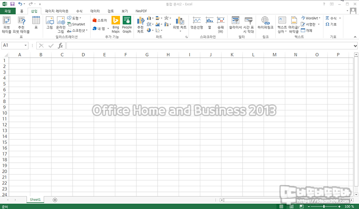The height and width of the screenshot is (209, 359).
Task: Add a new sheet
Action: coord(55,200)
